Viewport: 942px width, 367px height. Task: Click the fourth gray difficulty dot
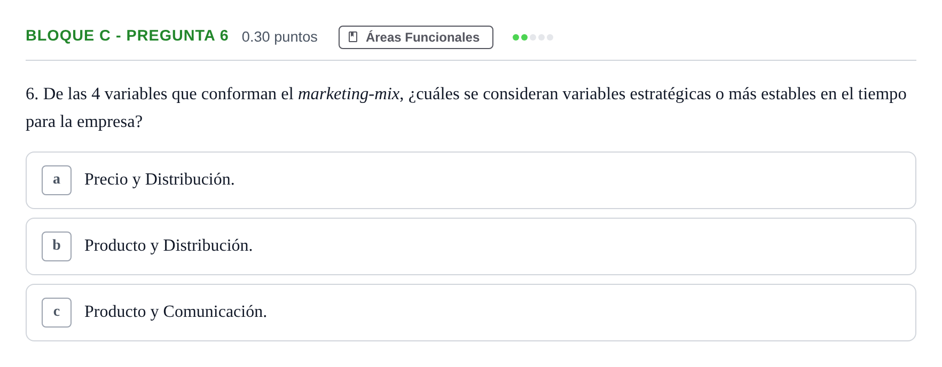pyautogui.click(x=541, y=37)
